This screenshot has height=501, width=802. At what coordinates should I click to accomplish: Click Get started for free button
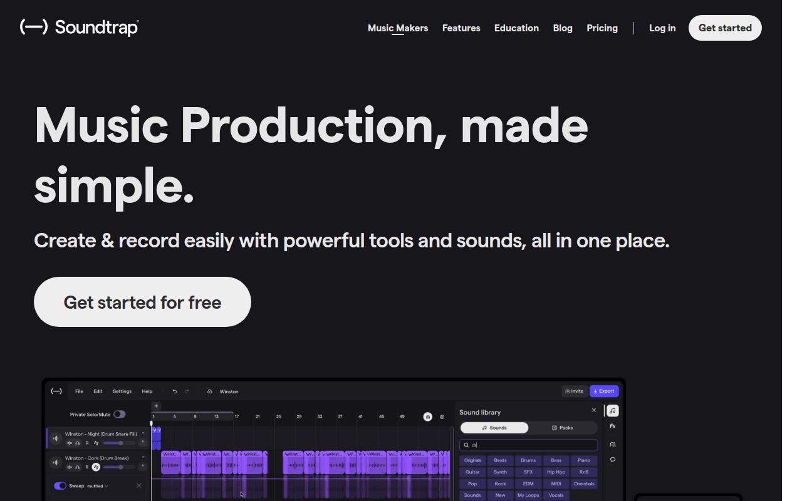(142, 302)
